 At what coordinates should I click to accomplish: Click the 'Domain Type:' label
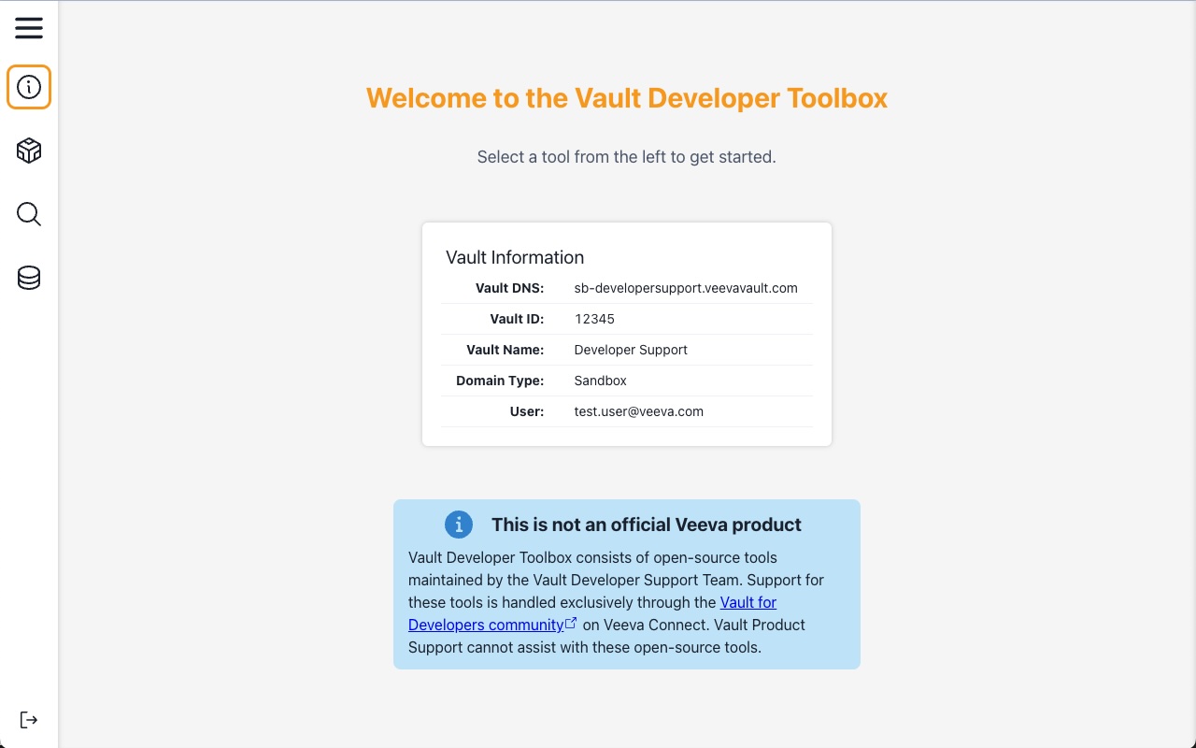point(500,381)
